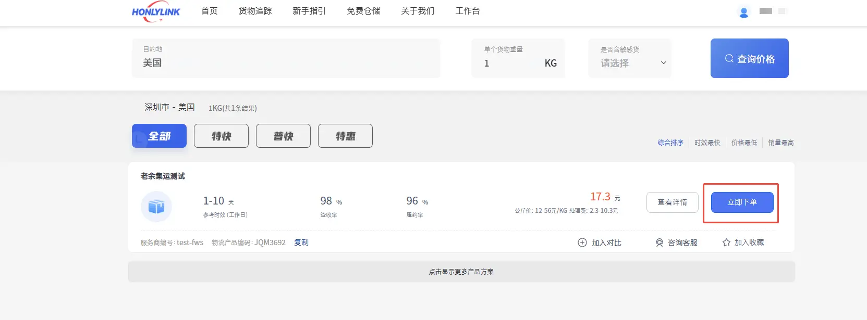Select the 普快 filter tab
This screenshot has height=320, width=867.
pyautogui.click(x=283, y=136)
